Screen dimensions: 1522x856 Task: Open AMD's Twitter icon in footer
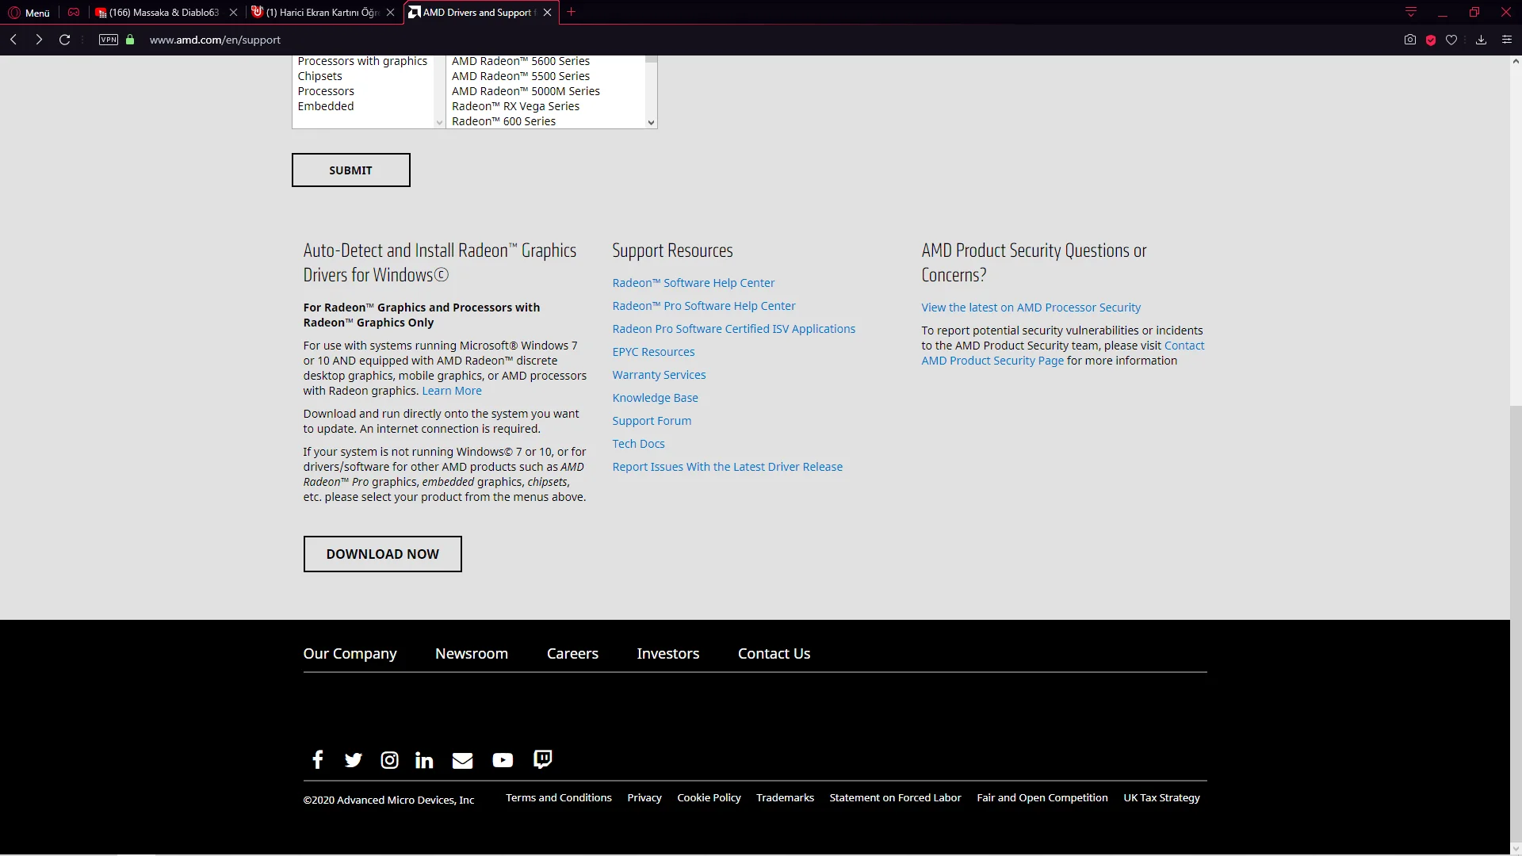[354, 760]
